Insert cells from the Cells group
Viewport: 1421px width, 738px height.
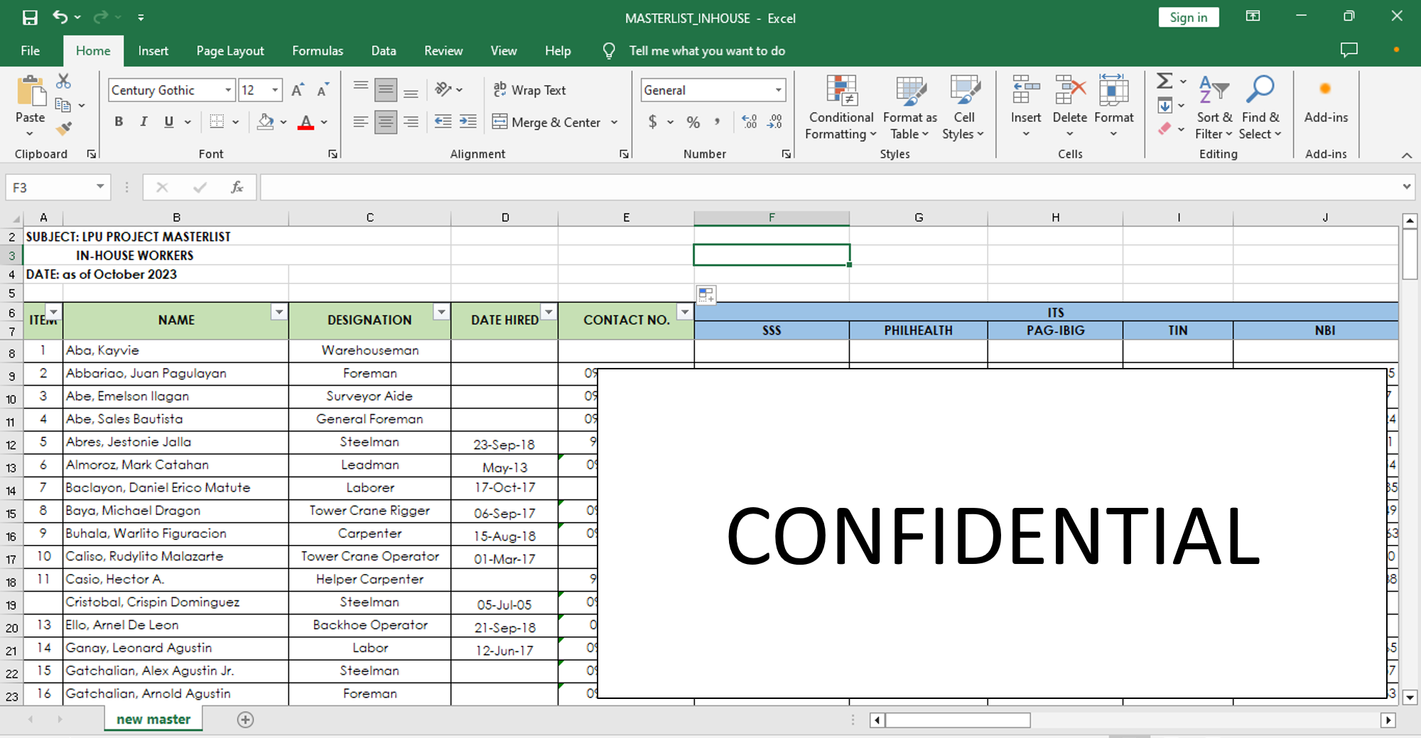pos(1026,107)
